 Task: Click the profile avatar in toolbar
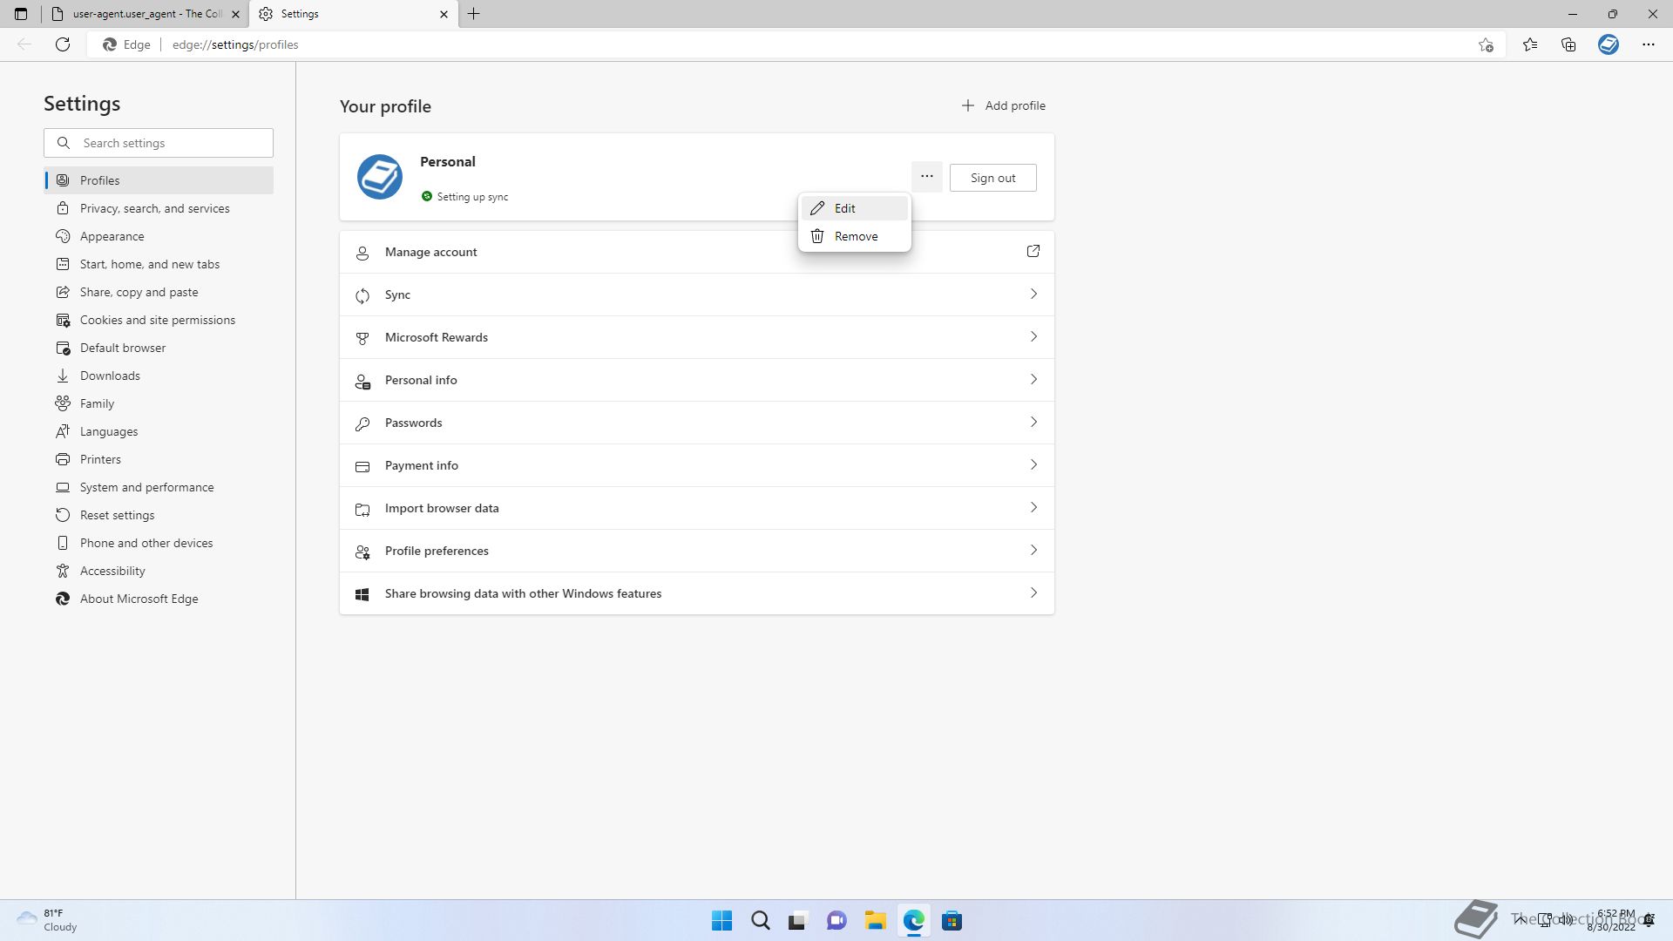coord(1609,44)
